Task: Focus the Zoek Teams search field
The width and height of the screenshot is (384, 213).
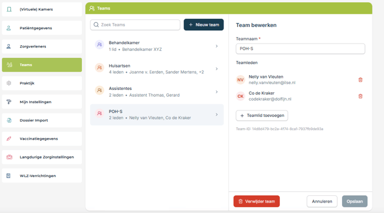Action: tap(135, 25)
